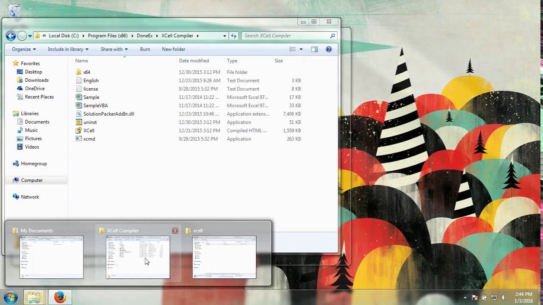The image size is (543, 305).
Task: Select the SampleVBA Excel file icon
Action: 78,105
